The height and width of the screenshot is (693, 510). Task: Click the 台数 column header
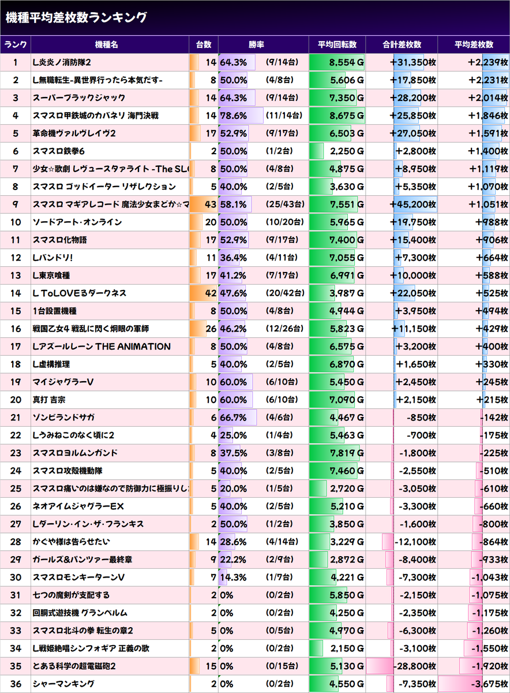point(204,44)
